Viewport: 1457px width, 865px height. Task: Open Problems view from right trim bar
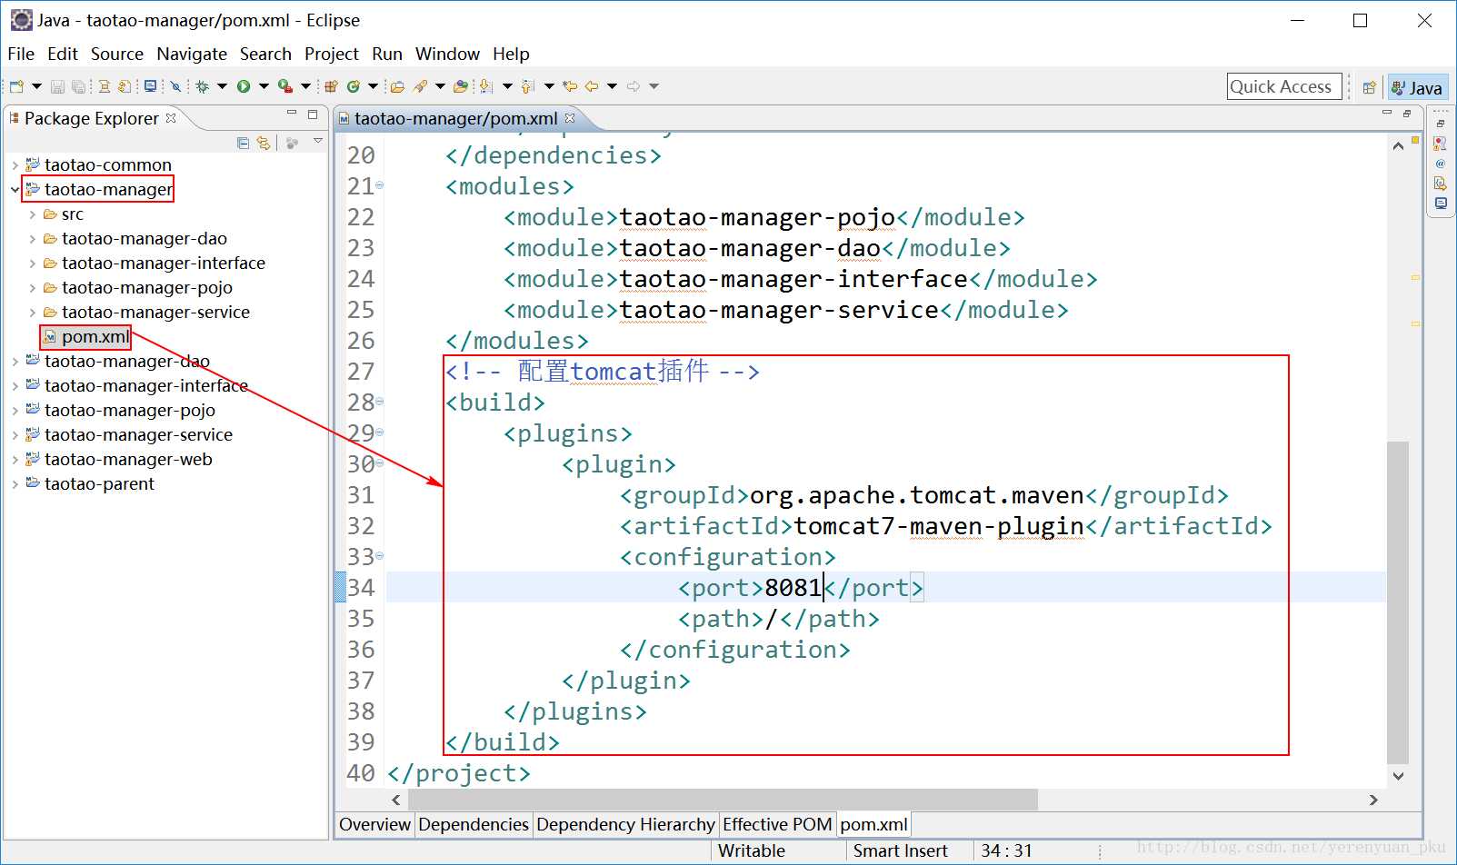click(x=1441, y=144)
